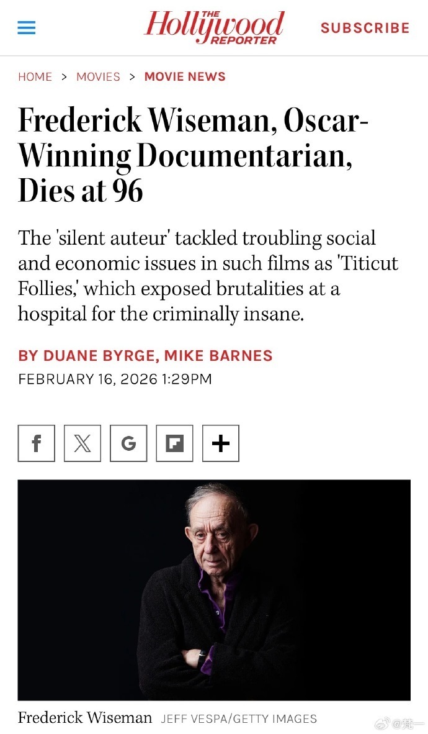
Task: Go to HOME breadcrumb
Action: point(35,77)
